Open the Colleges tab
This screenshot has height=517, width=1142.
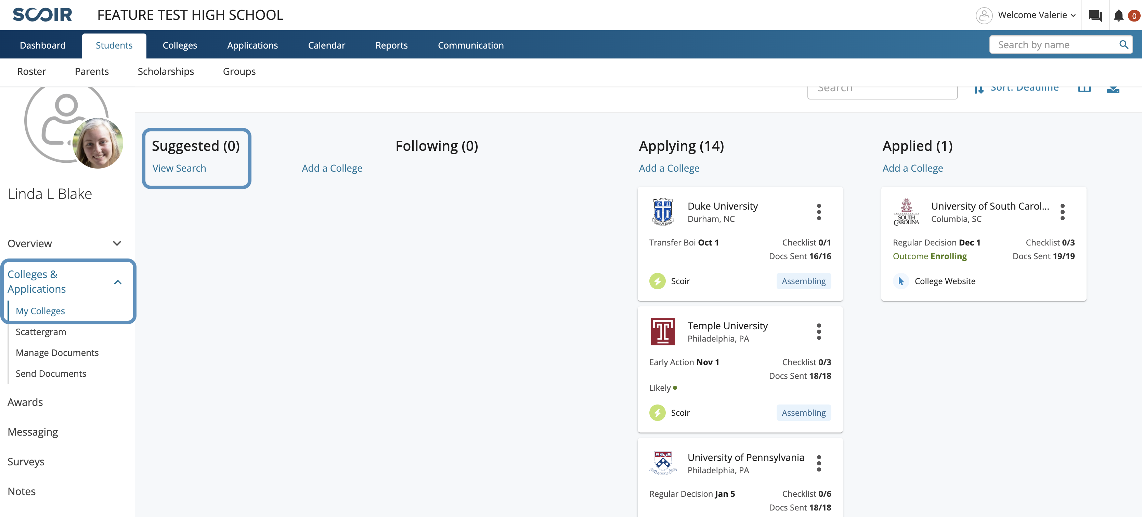click(x=180, y=45)
